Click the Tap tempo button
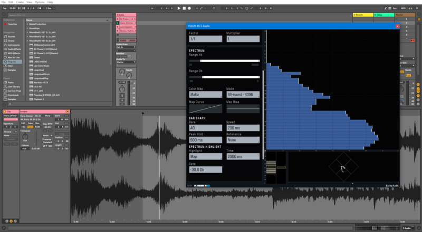 4,8
